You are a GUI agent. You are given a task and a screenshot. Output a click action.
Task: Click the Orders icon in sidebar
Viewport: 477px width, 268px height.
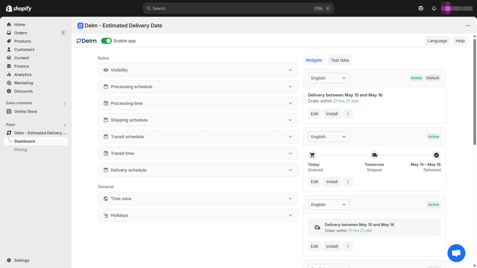pos(9,33)
